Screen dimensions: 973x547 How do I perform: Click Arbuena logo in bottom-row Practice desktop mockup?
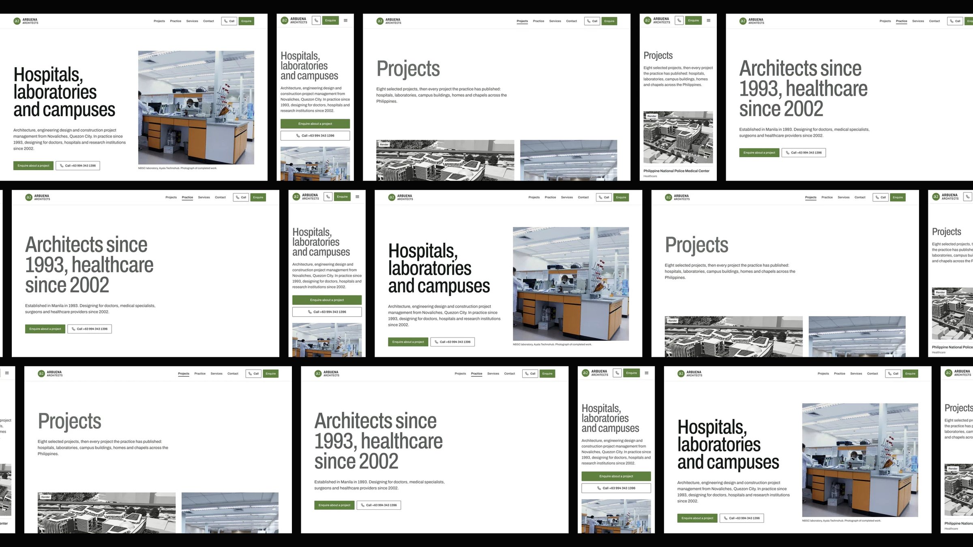[326, 374]
